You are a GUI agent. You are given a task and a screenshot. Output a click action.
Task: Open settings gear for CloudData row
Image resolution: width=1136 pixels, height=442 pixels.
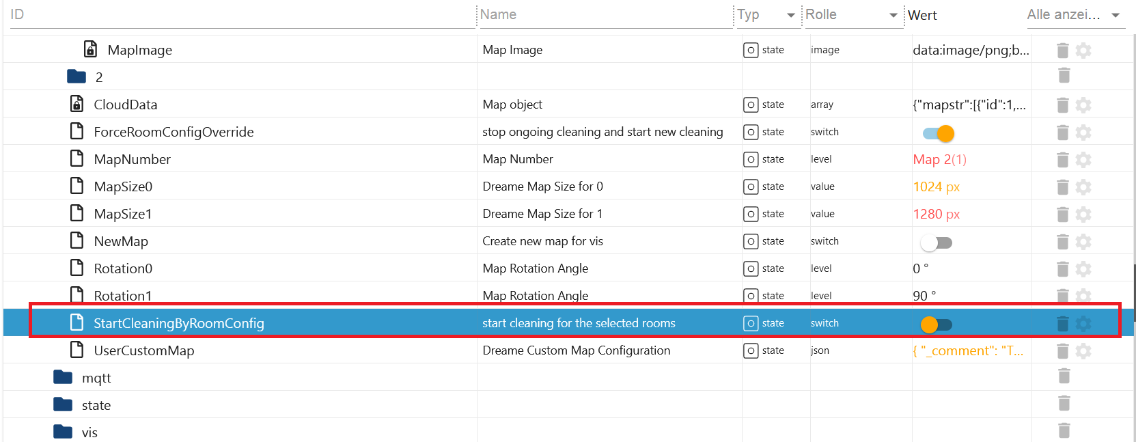point(1083,105)
